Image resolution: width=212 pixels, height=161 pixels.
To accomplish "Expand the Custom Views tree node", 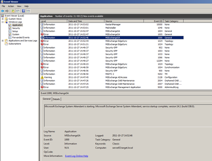I will 3,19.
